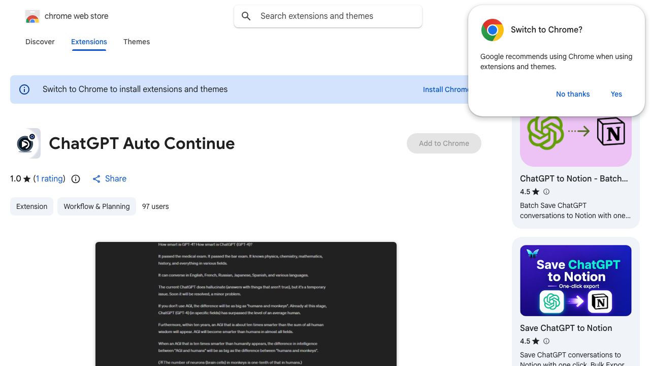Click the Chrome logo in the popup
This screenshot has height=366, width=650.
coord(493,30)
